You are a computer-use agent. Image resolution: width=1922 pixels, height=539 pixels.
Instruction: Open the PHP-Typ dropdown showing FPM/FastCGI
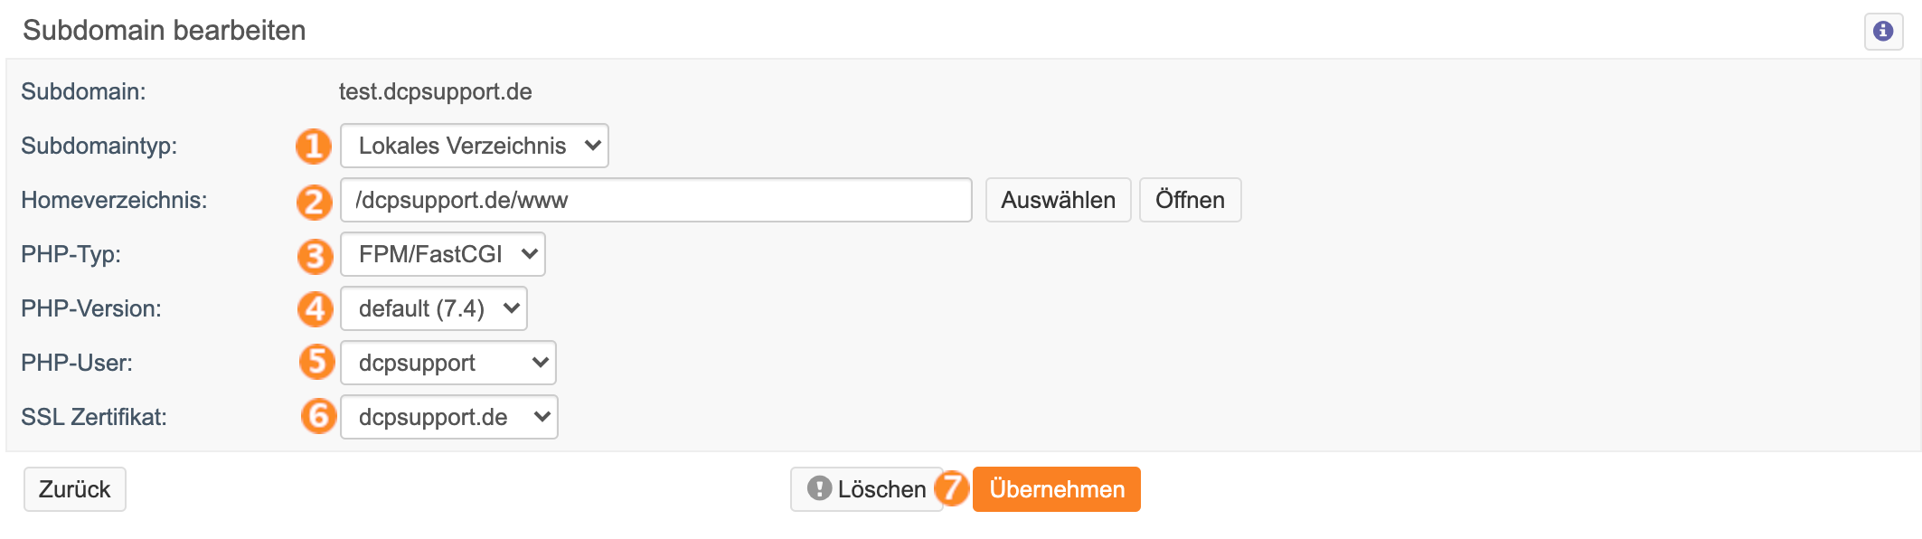click(x=443, y=254)
